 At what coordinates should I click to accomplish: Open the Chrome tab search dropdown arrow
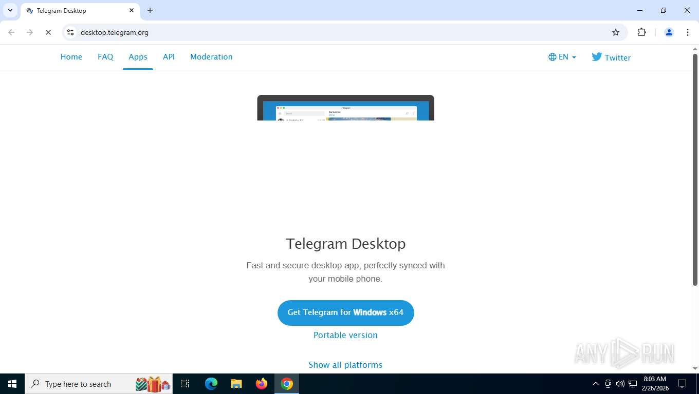point(10,10)
